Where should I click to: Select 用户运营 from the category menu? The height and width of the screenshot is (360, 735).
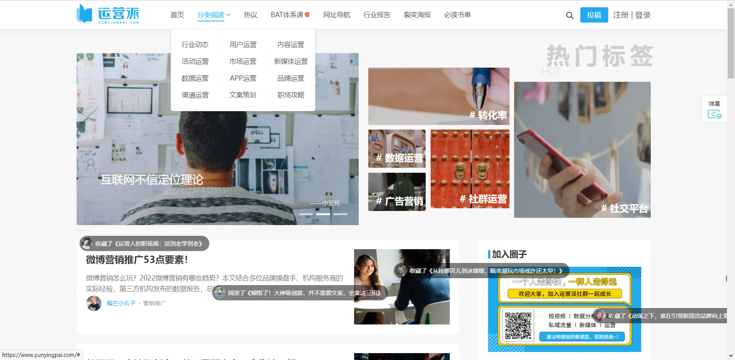(242, 45)
